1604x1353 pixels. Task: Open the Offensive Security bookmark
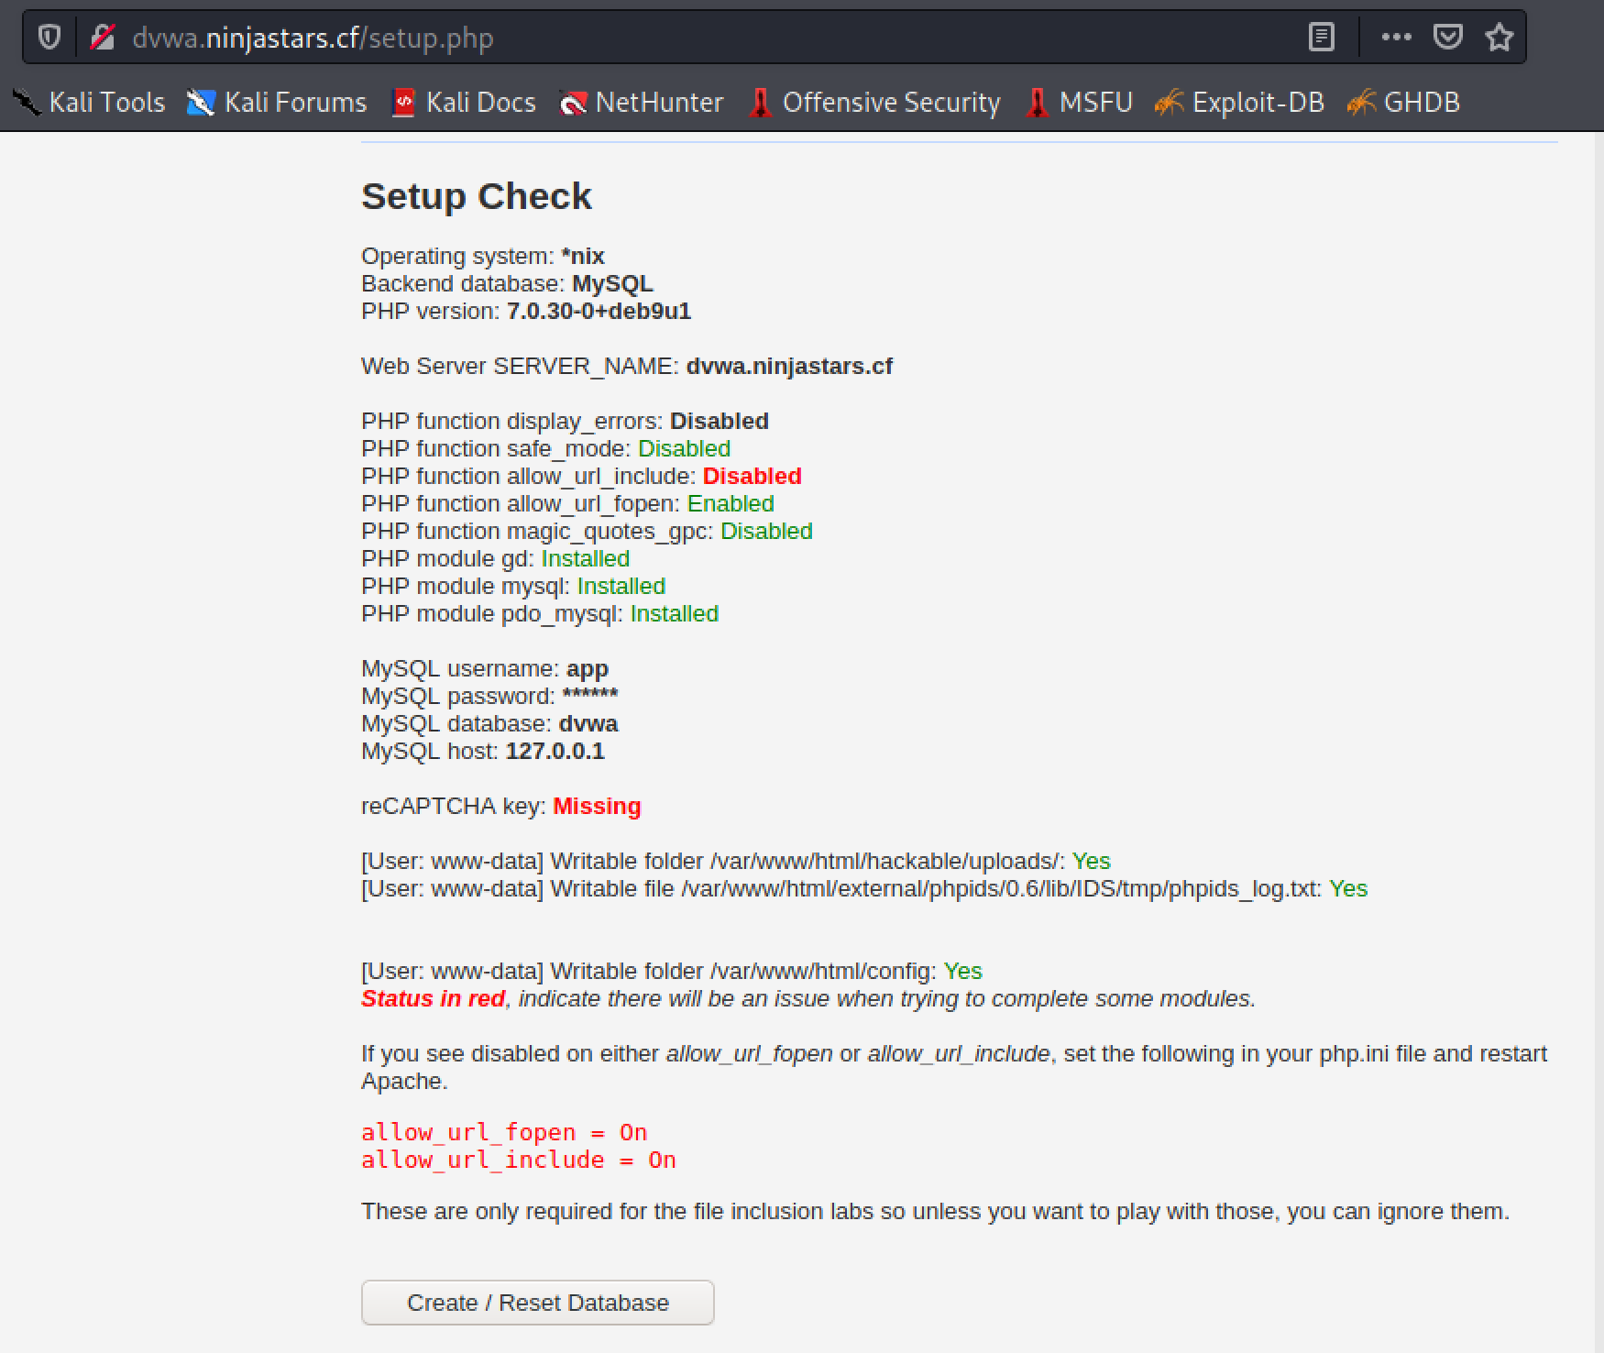click(875, 103)
